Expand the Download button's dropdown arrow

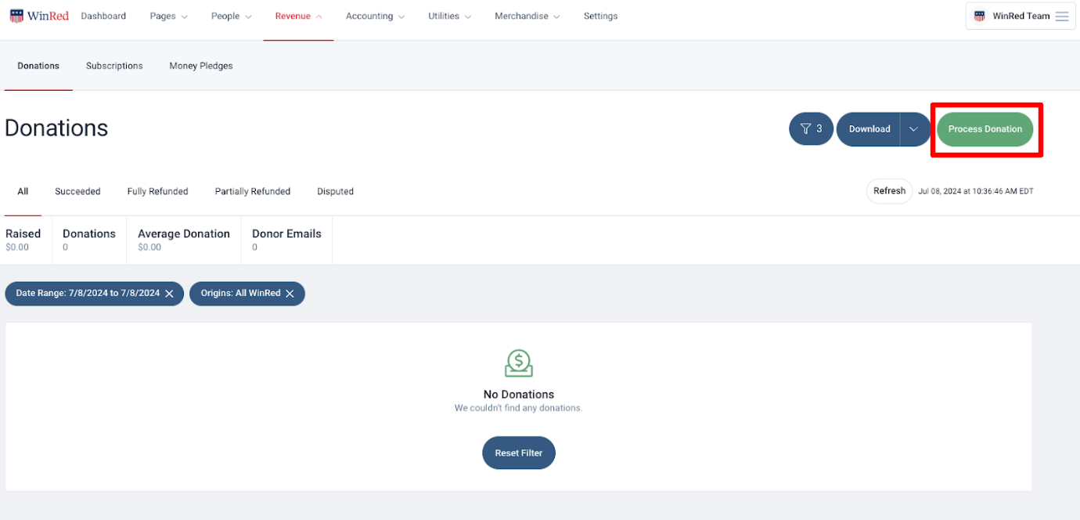point(913,128)
